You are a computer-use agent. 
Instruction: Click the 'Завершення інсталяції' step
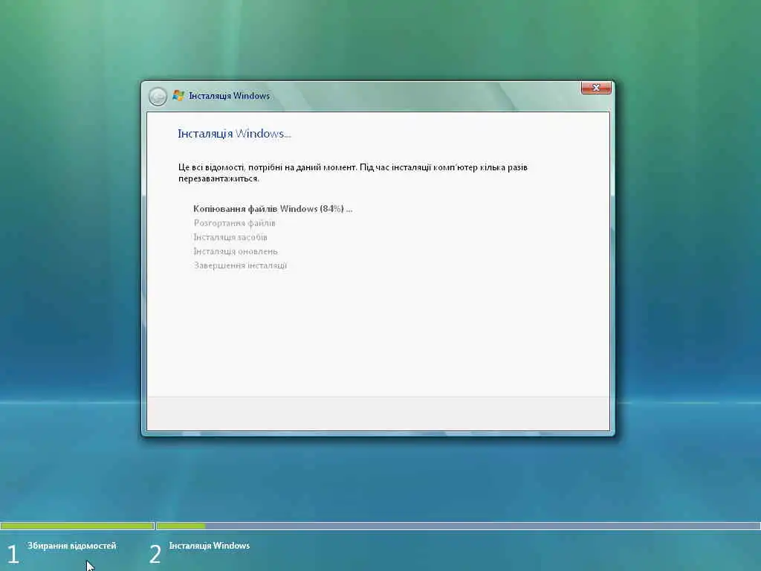click(240, 265)
